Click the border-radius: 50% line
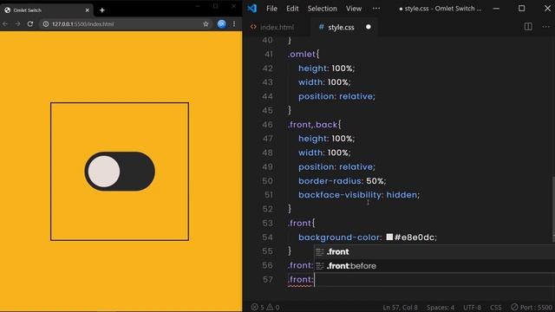 tap(342, 181)
